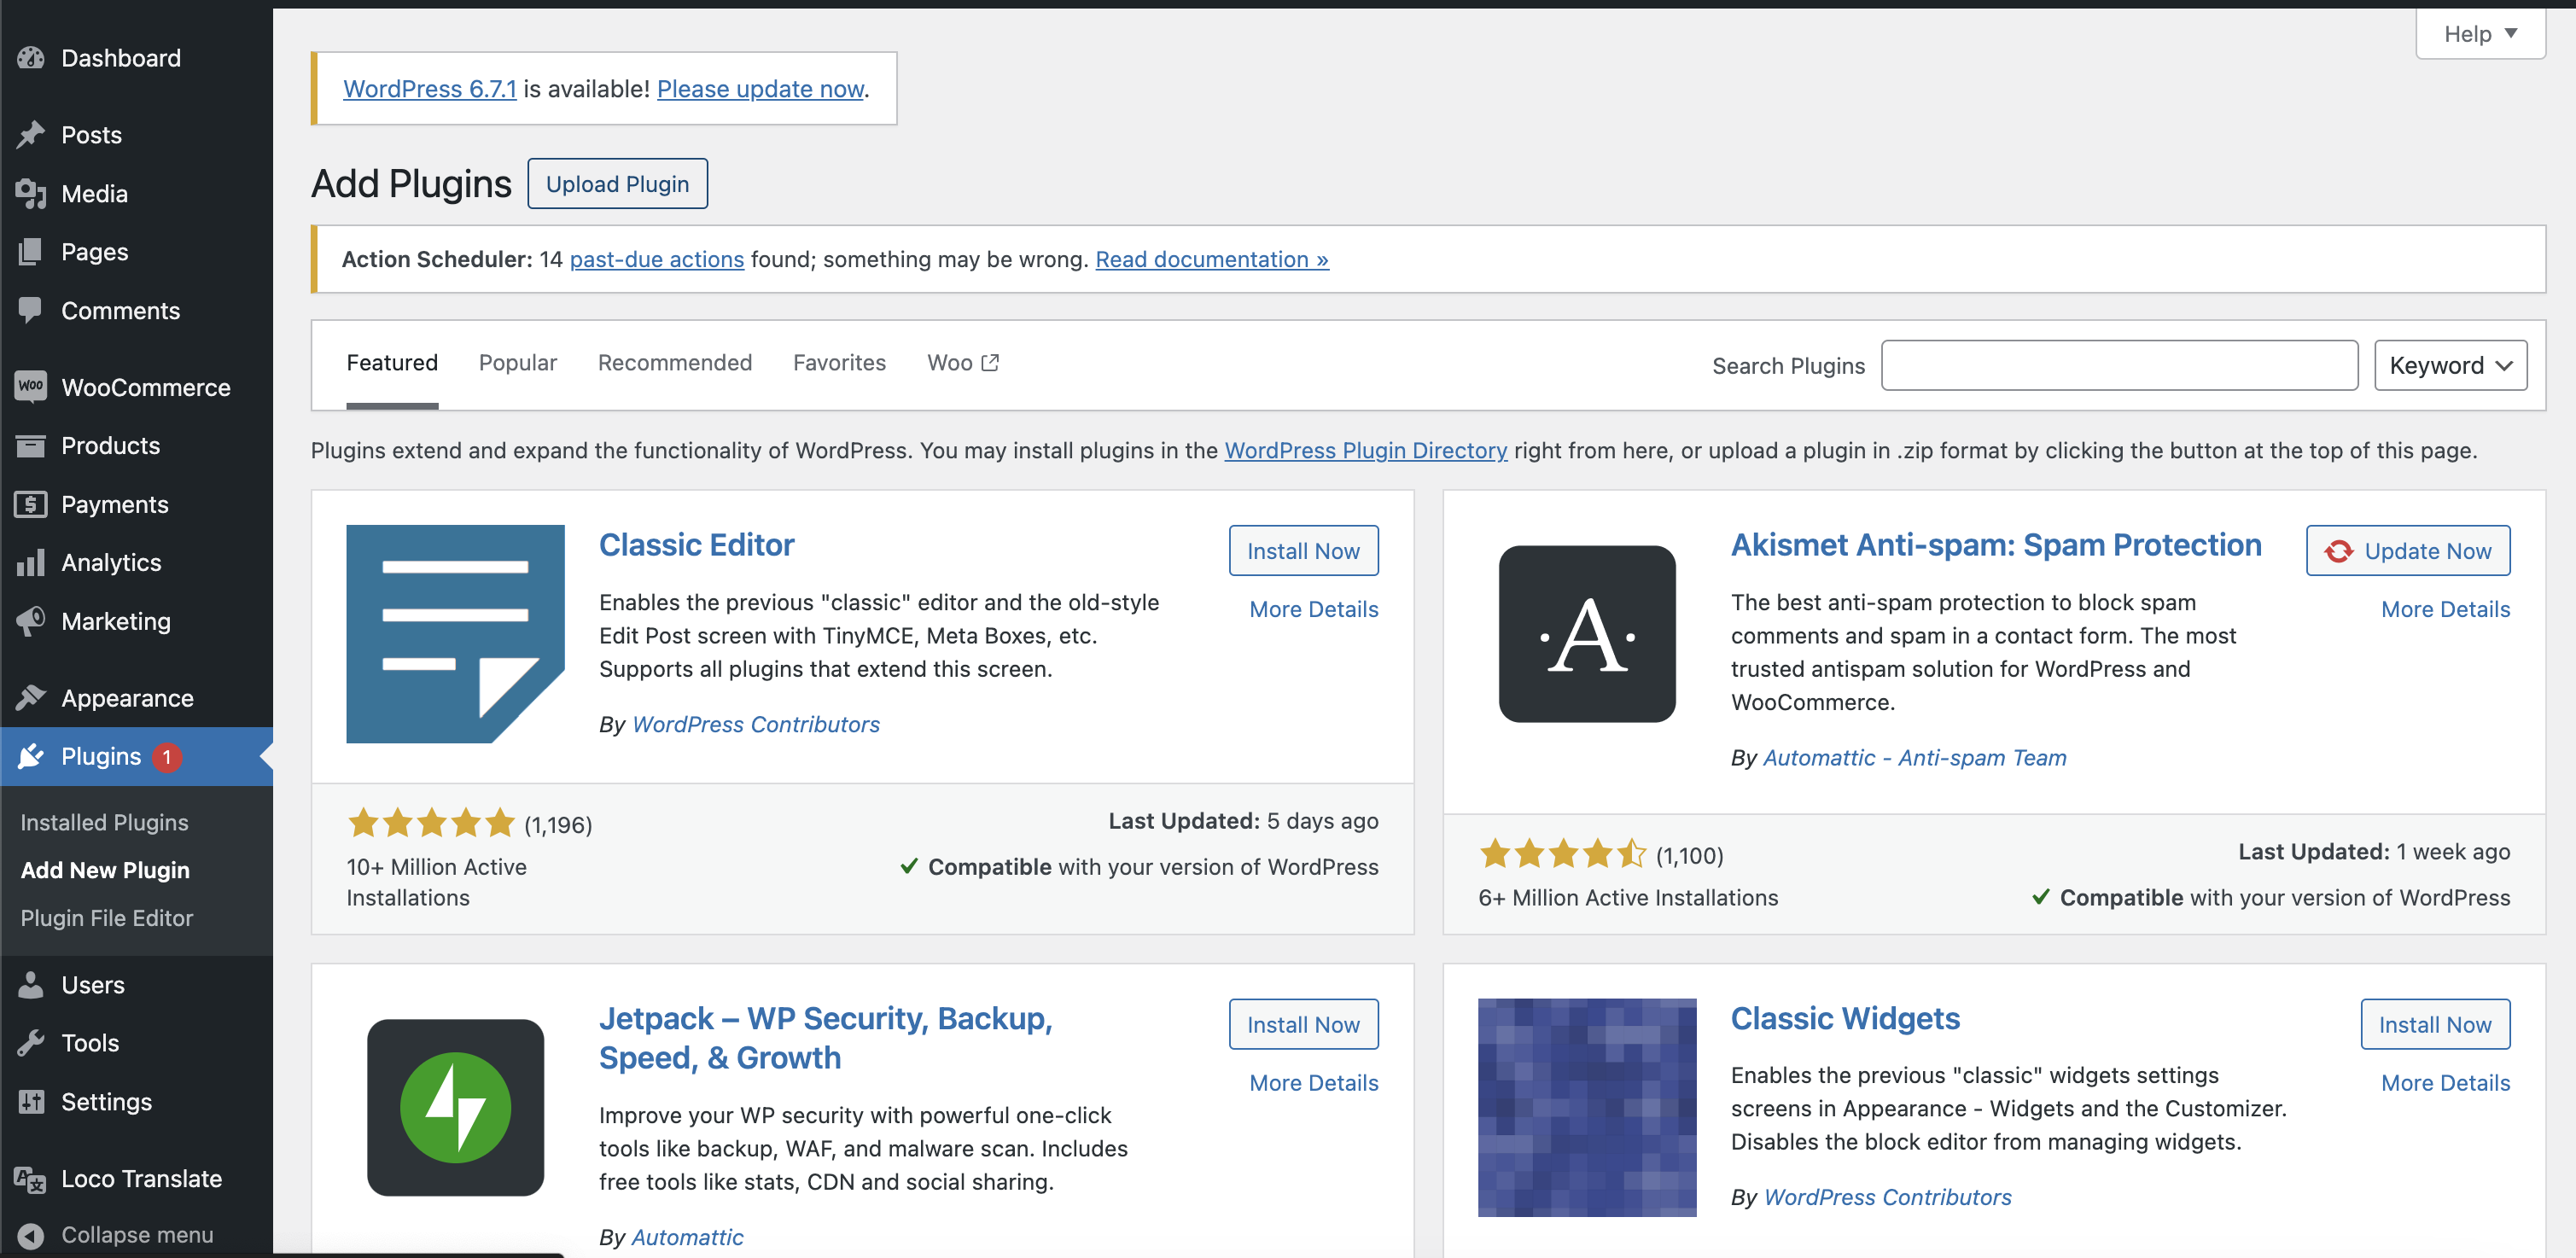
Task: Click the Classic Widgets plugin thumbnail
Action: [x=1587, y=1107]
